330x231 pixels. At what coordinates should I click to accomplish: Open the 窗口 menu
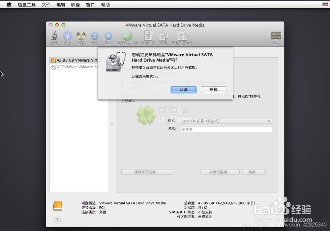click(x=90, y=5)
